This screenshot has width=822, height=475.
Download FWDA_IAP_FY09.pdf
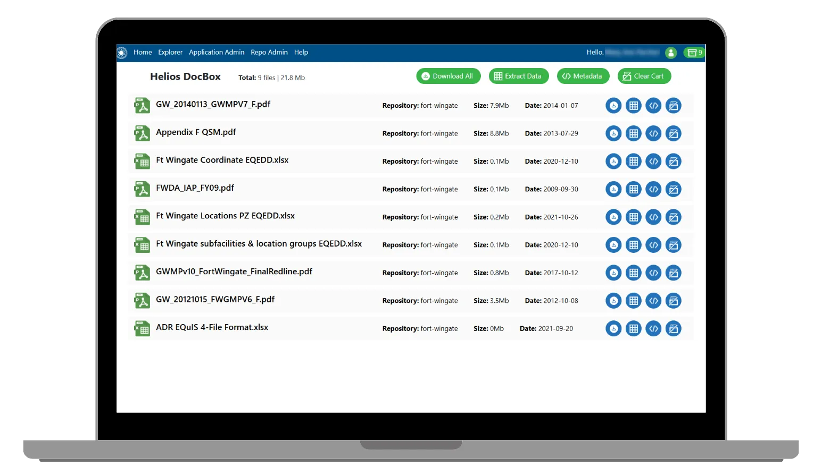[x=613, y=189]
